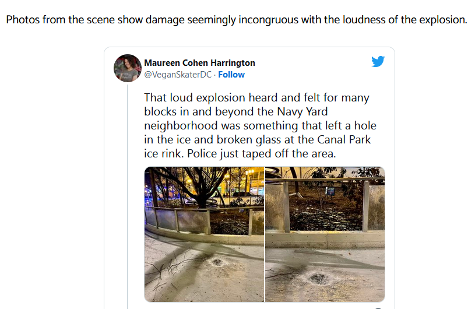Click the words "Canal Park" in the tweet
This screenshot has width=475, height=309.
344,139
